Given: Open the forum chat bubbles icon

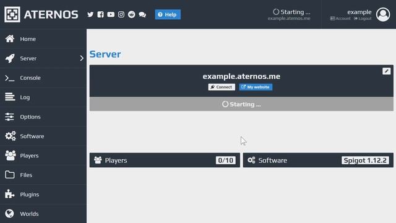Looking at the screenshot, I should pos(142,15).
